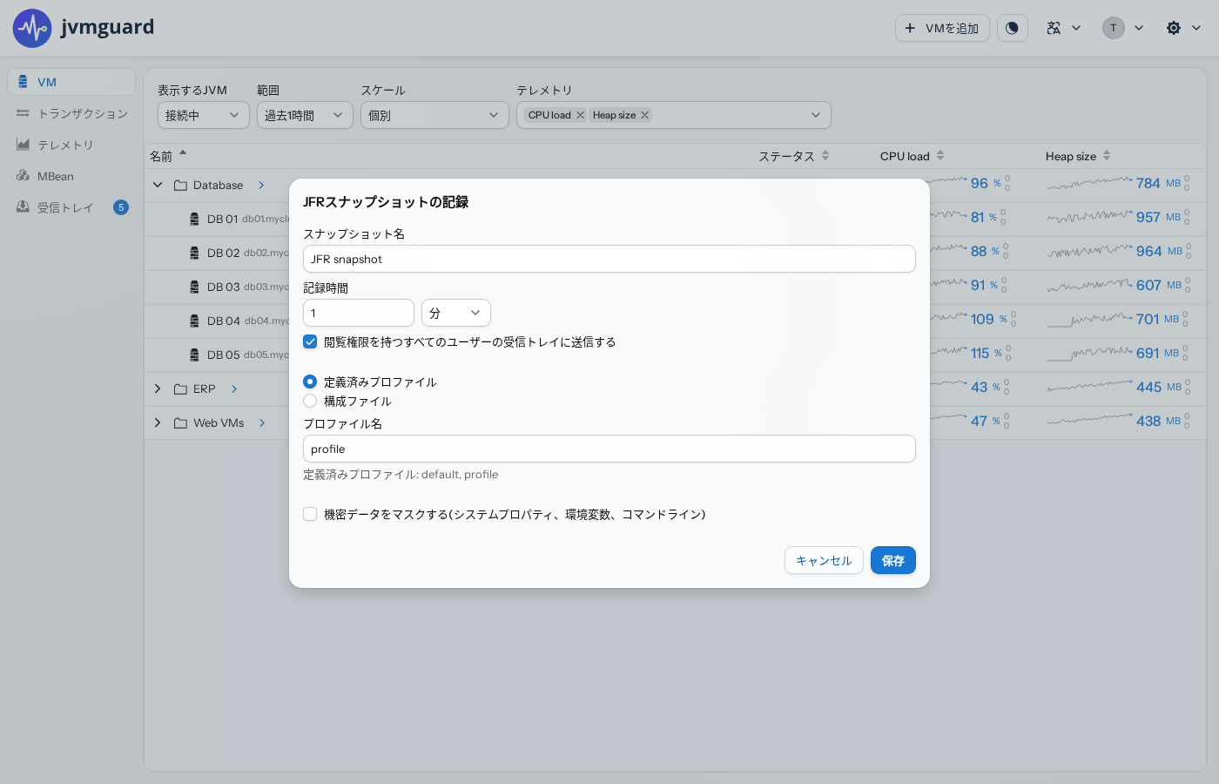The width and height of the screenshot is (1219, 784).
Task: Click the jvmguard logo icon
Action: point(32,29)
